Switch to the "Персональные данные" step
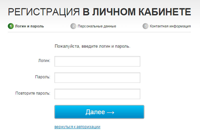Image resolution: width=200 pixels, height=136 pixels. 97,26
